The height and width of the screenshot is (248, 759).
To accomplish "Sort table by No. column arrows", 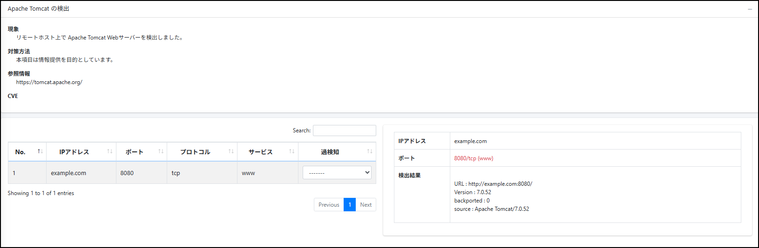I will 40,151.
